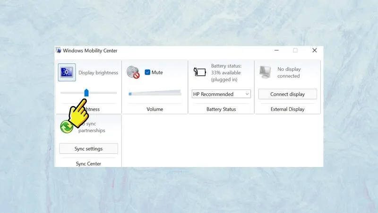
Task: Click the muted speaker volume icon
Action: coord(133,72)
